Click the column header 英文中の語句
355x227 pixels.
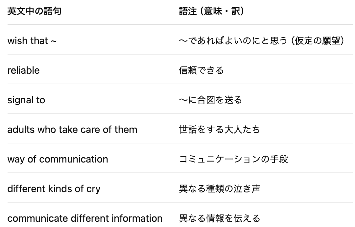[x=35, y=11]
